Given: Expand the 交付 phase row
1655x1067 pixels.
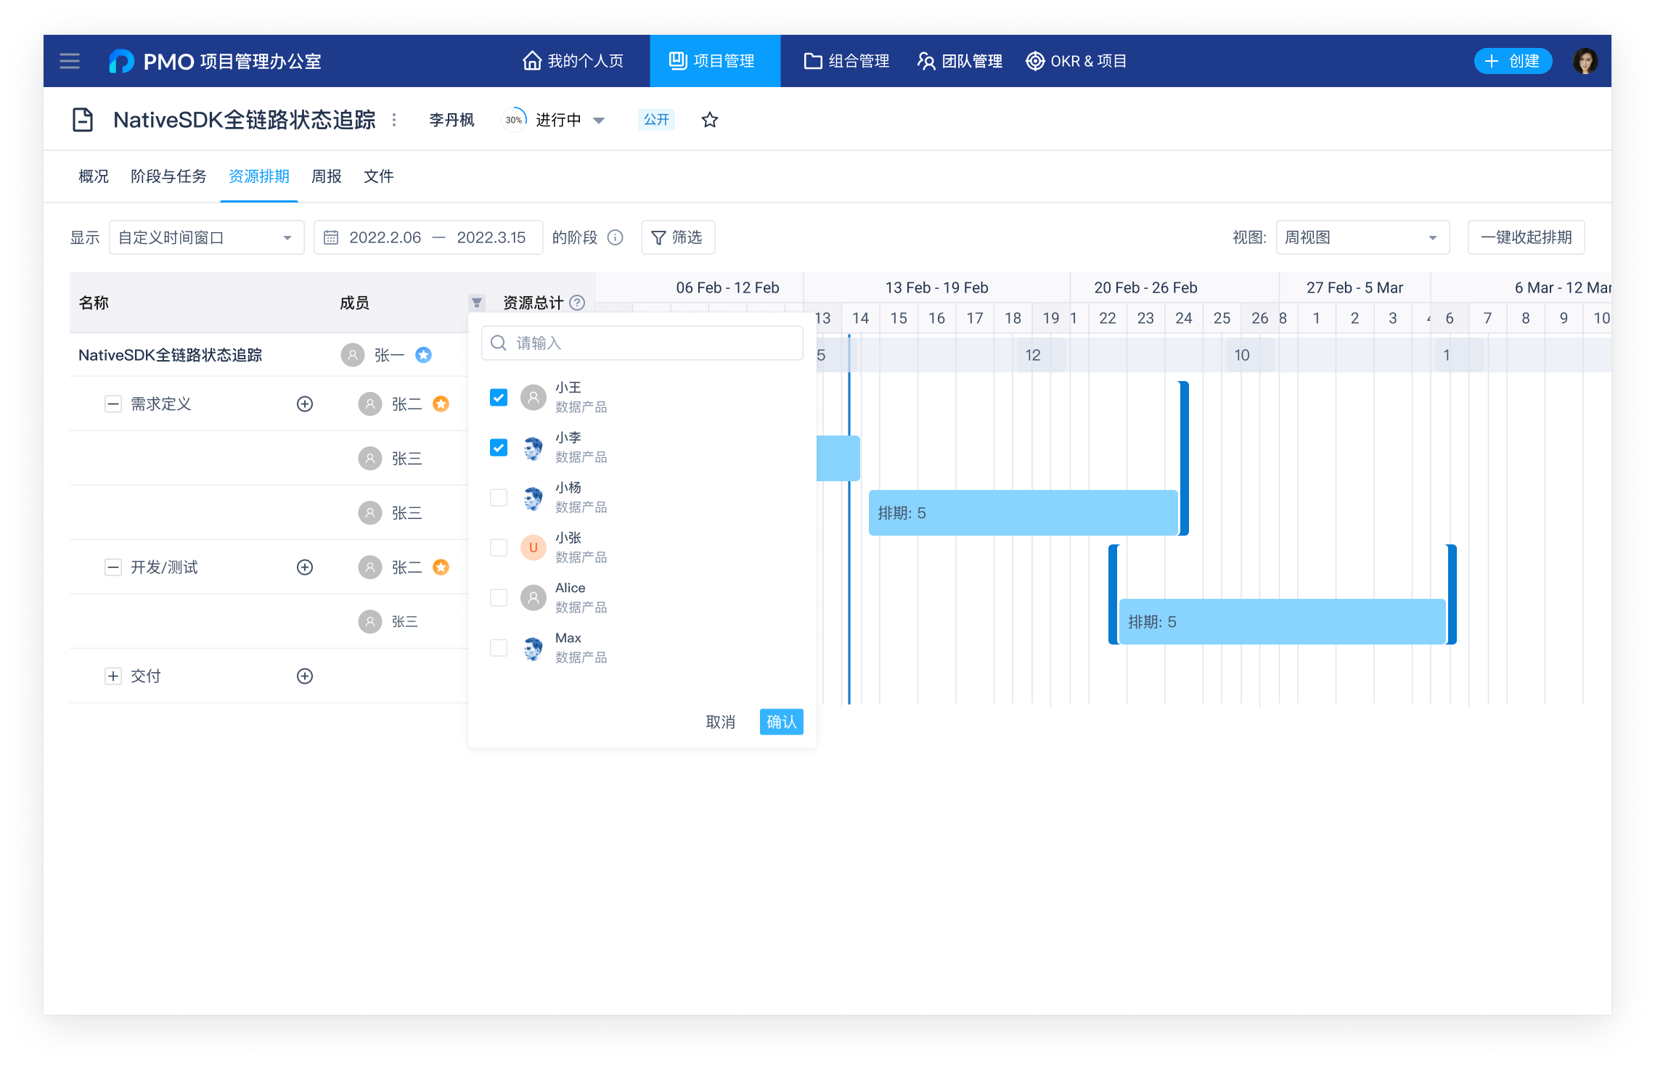Looking at the screenshot, I should click(x=113, y=676).
